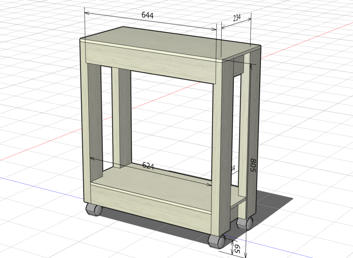
Task: Select the lower front rail above the wheels
Action: 151,208
